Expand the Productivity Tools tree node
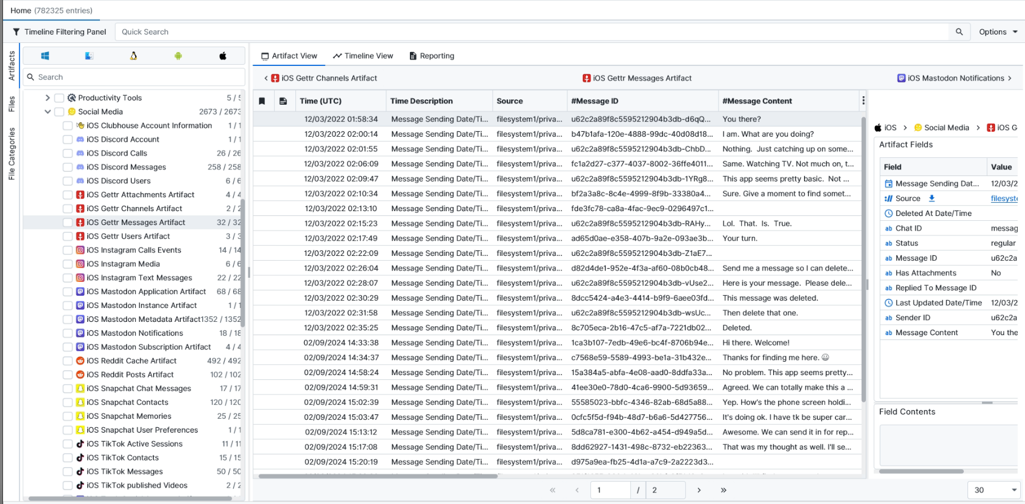Screen dimensions: 1025x504 click(47, 98)
